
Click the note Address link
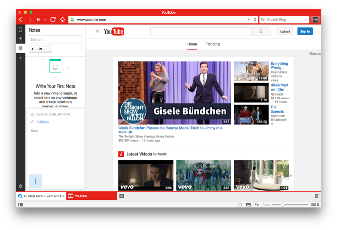pyautogui.click(x=43, y=122)
